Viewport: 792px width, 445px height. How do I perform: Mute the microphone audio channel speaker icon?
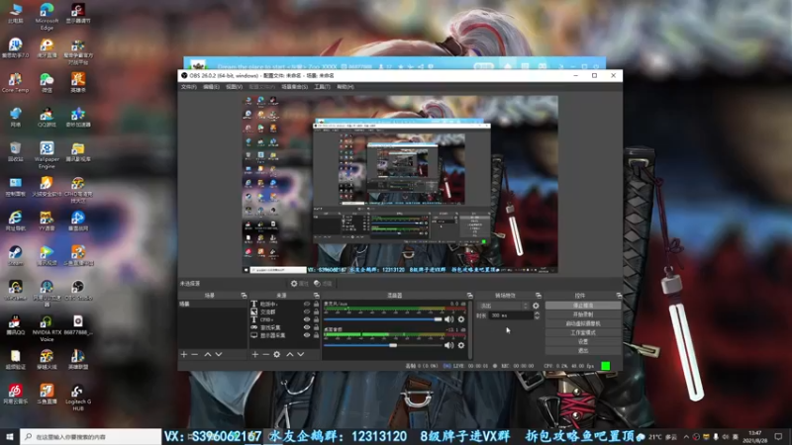pyautogui.click(x=448, y=319)
